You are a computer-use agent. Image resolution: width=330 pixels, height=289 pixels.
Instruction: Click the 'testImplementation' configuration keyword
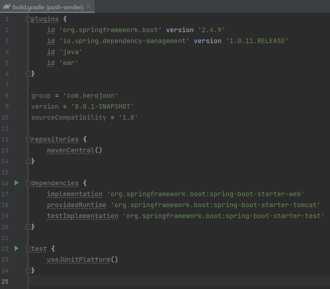pos(83,216)
